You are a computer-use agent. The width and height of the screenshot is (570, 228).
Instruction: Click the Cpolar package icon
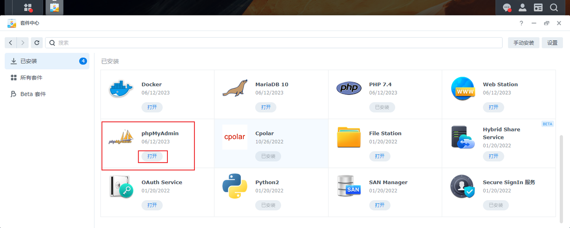[x=235, y=137]
